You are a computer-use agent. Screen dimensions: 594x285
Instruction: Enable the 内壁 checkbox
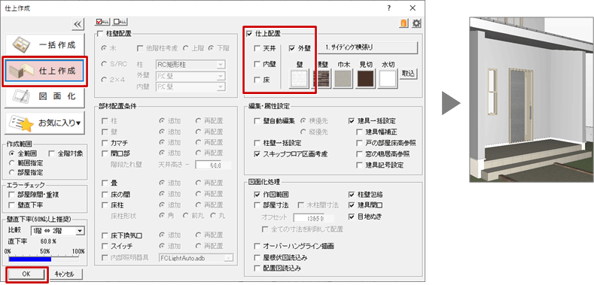[257, 65]
